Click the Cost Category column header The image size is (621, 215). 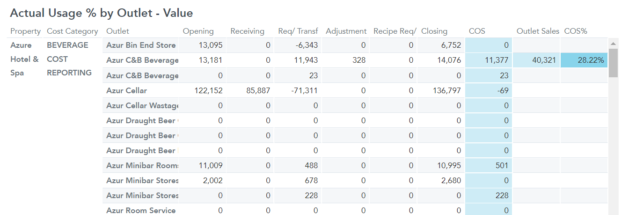73,31
